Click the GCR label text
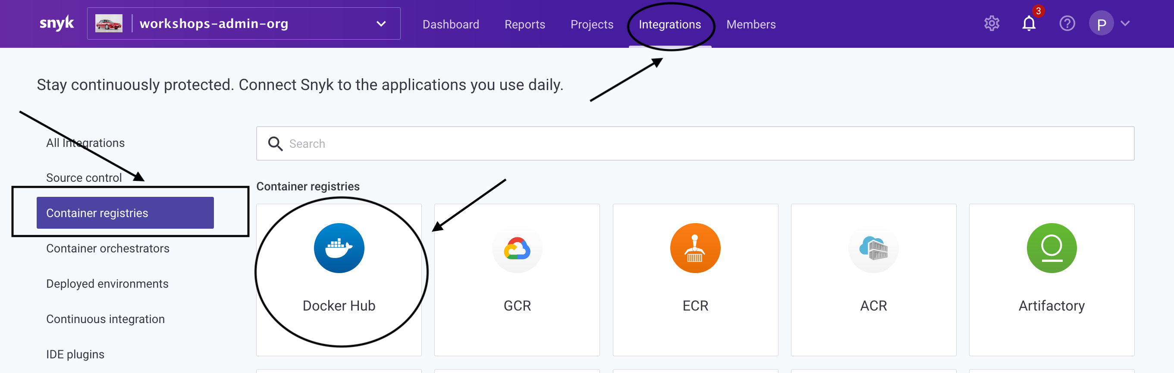This screenshot has width=1174, height=373. tap(517, 306)
